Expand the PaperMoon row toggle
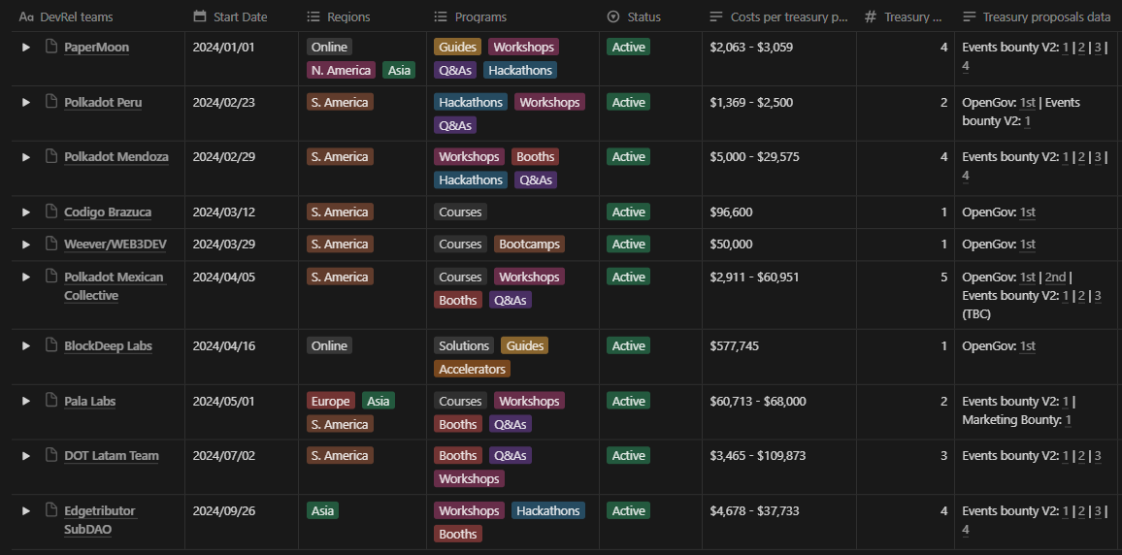This screenshot has width=1122, height=555. pos(26,48)
